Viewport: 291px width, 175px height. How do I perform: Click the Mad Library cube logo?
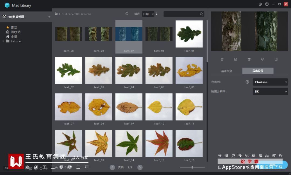click(x=7, y=5)
